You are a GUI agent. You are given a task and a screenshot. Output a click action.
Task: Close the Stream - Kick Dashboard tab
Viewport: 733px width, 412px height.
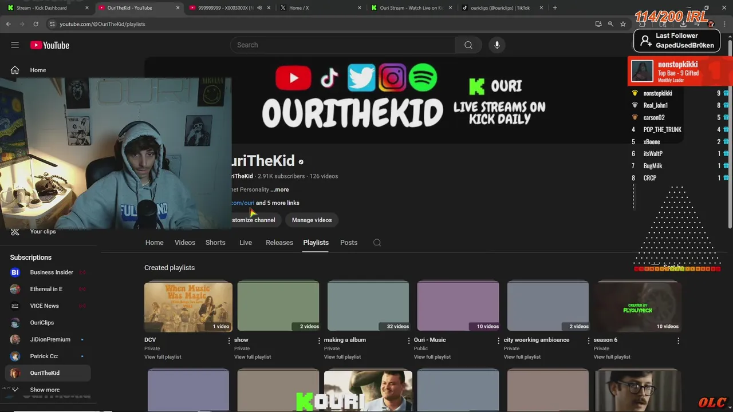87,8
